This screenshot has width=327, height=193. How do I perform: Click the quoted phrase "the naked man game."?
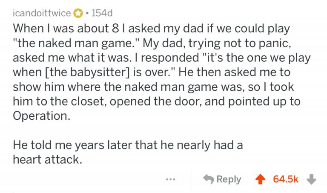coord(77,43)
